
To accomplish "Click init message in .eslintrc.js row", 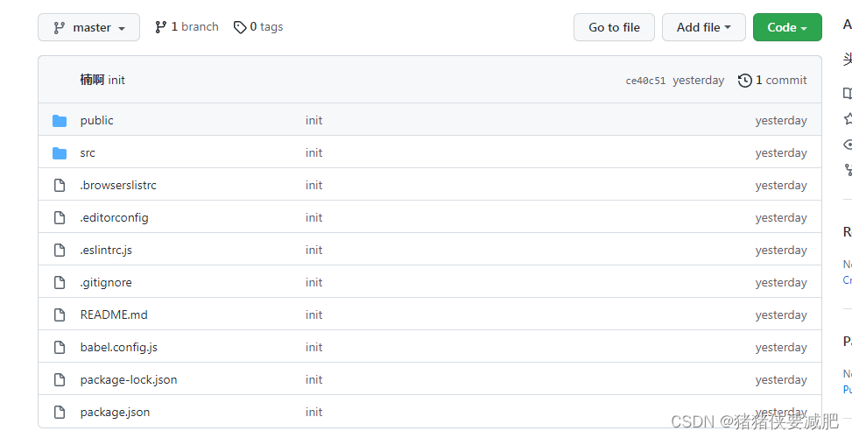I will pyautogui.click(x=314, y=250).
